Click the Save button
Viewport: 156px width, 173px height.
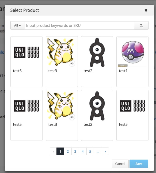point(139,164)
